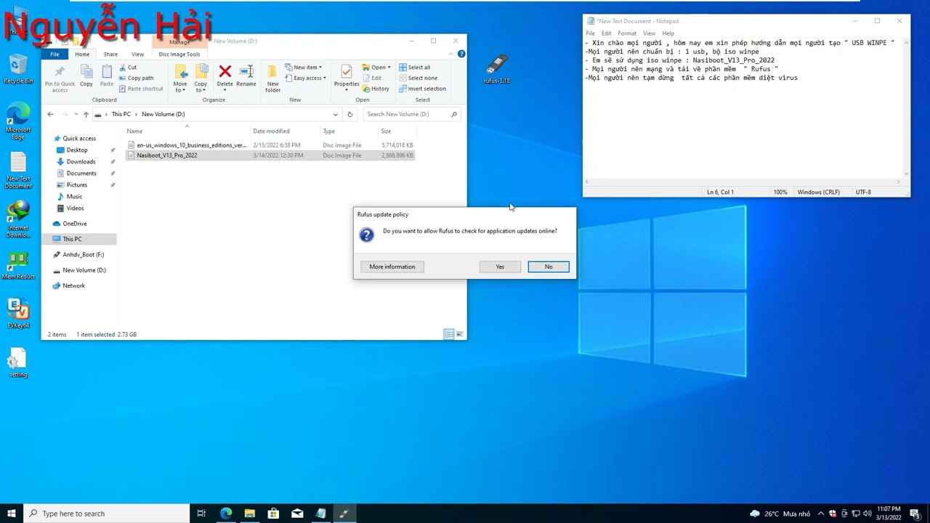Select Quick access in navigation pane
930x523 pixels.
pyautogui.click(x=79, y=138)
